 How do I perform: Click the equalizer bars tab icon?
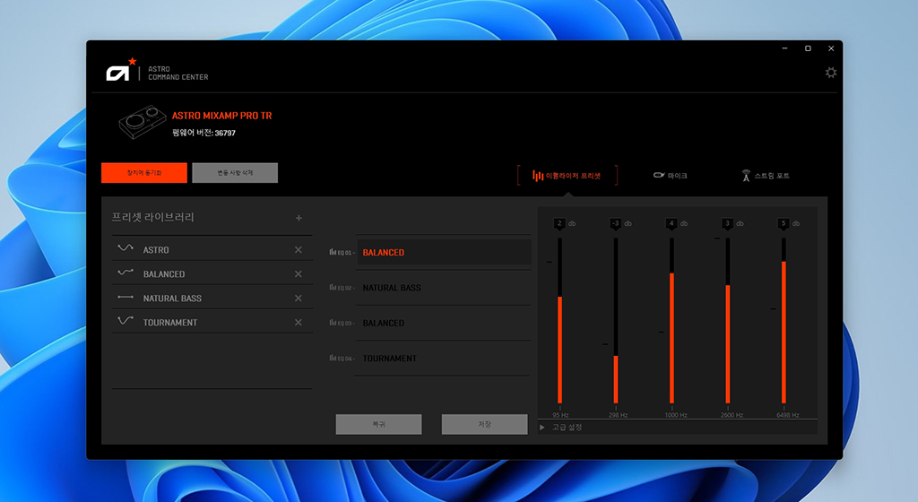pos(538,176)
